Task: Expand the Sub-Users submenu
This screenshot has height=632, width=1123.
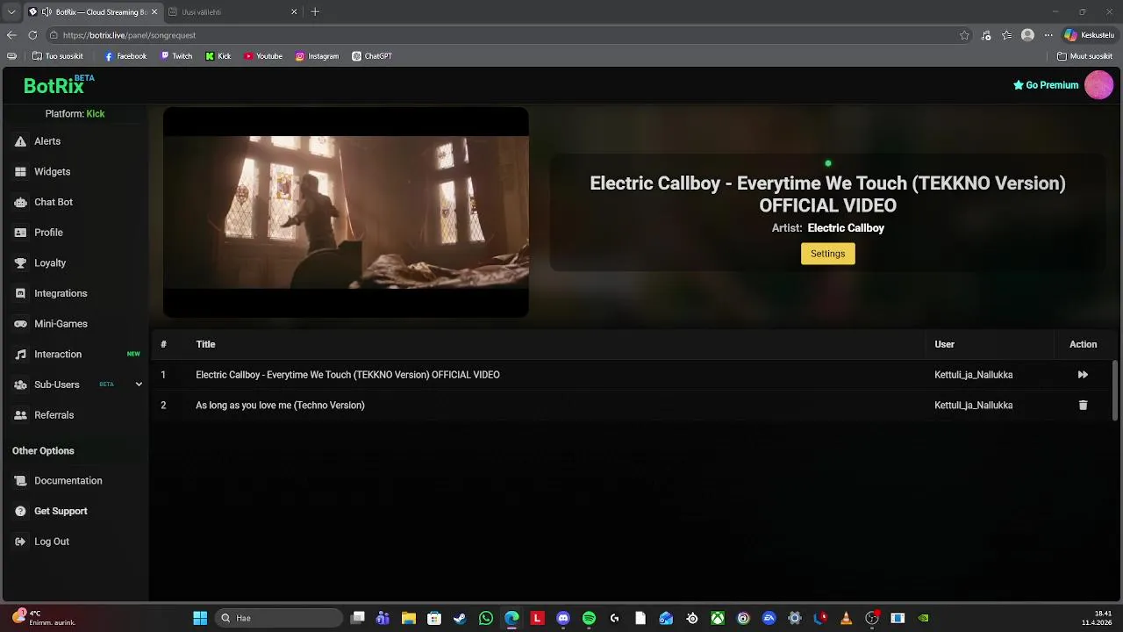Action: click(x=139, y=384)
